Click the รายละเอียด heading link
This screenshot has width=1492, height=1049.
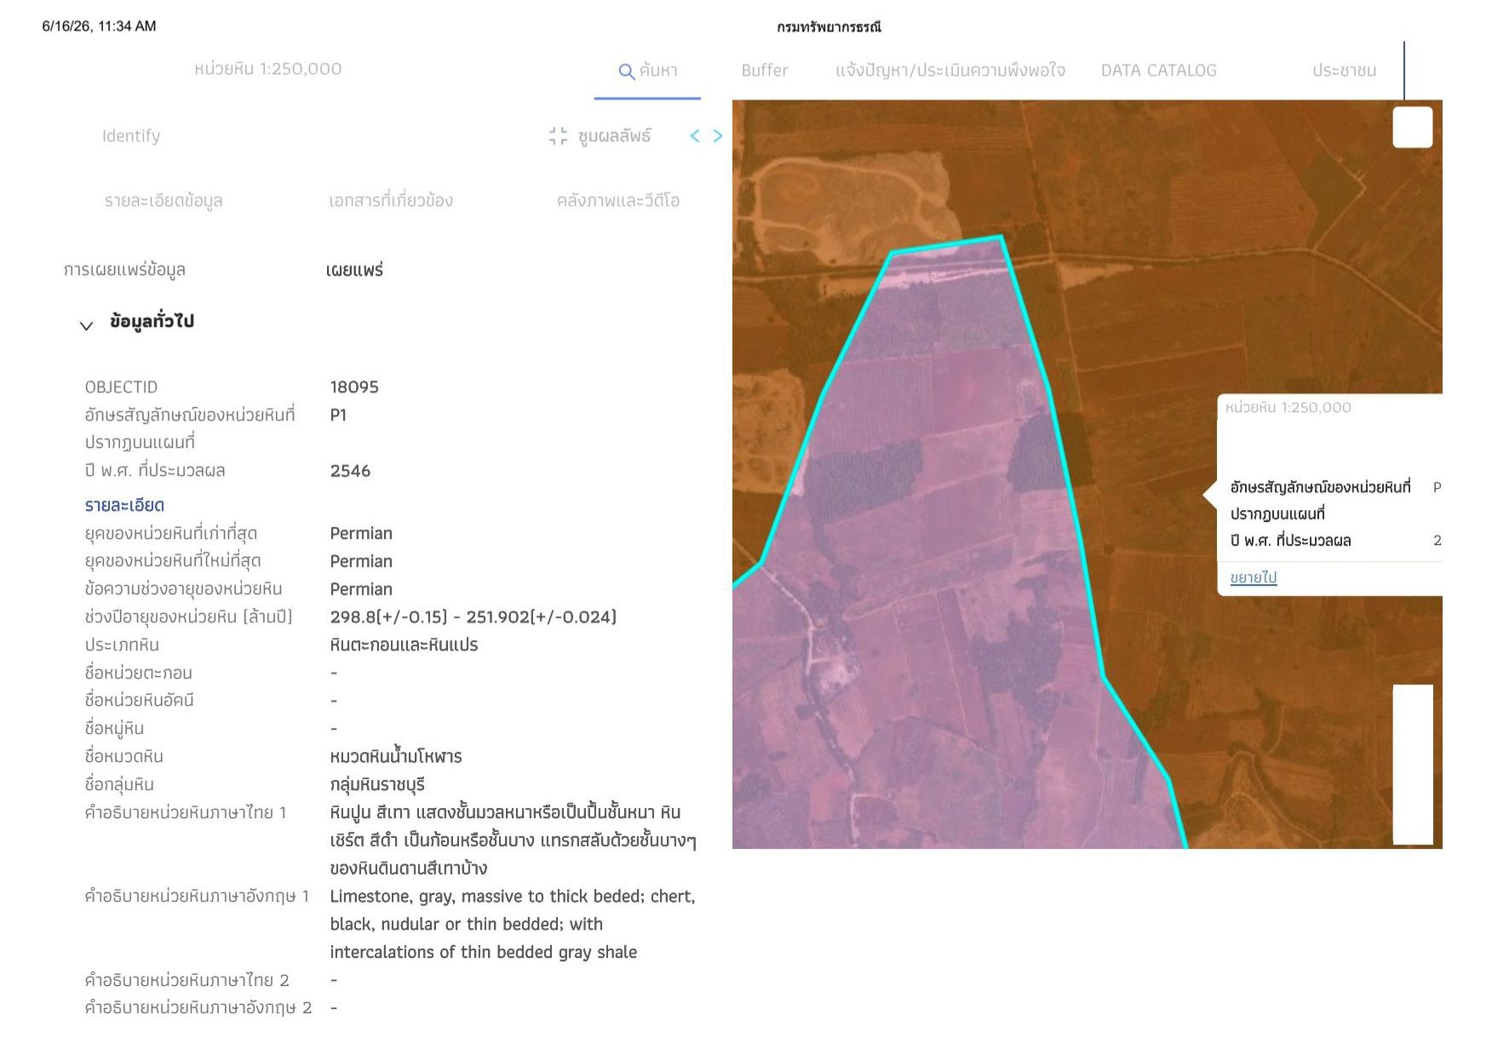tap(124, 506)
